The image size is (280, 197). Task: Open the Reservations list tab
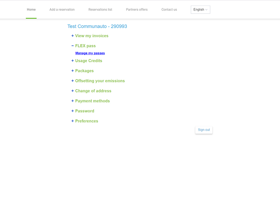[x=100, y=10]
